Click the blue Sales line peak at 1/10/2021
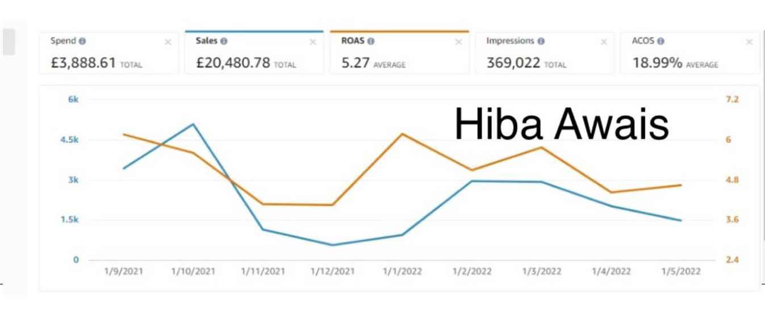765x315 pixels. 193,124
